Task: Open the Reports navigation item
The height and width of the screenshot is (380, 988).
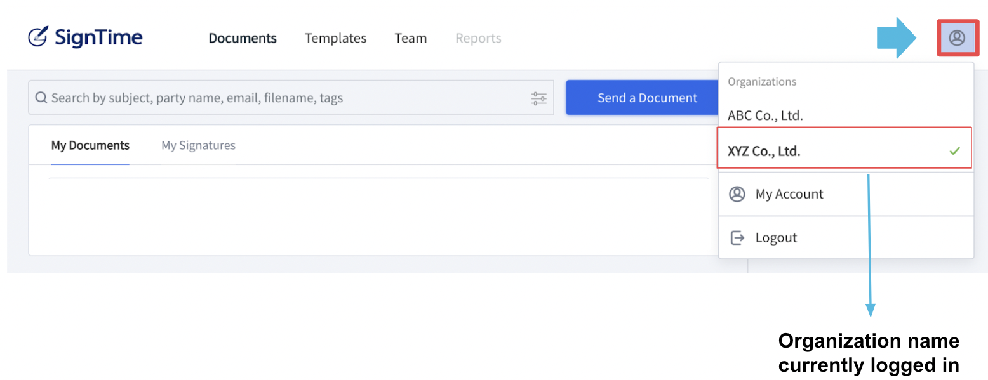Action: pos(478,38)
